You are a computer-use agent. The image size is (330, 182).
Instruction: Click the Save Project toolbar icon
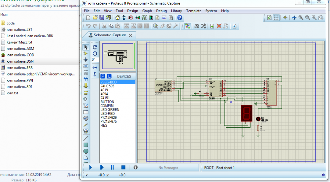[102, 18]
